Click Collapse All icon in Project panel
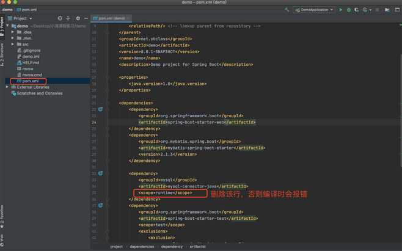 pos(68,18)
